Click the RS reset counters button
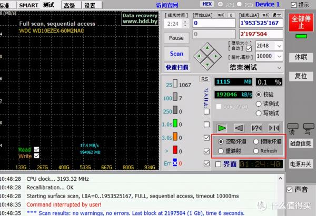The height and width of the screenshot is (216, 316). tap(204, 79)
